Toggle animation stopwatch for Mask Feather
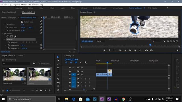The width and height of the screenshot is (182, 102). click(9, 45)
